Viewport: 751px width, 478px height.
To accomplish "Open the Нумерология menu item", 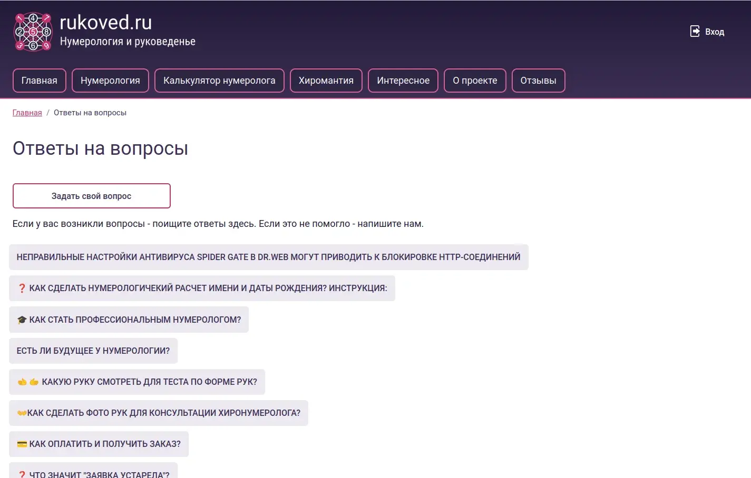I will click(x=110, y=81).
